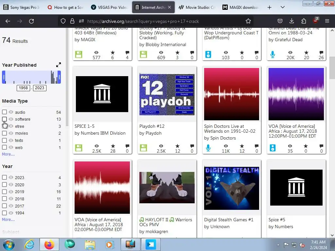
Task: Open Digital Stealth Games #1 link
Action: [x=229, y=220]
